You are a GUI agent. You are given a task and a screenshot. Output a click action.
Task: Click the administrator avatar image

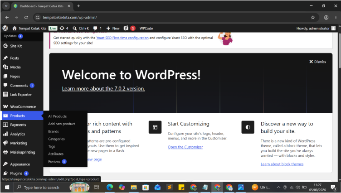point(333,28)
